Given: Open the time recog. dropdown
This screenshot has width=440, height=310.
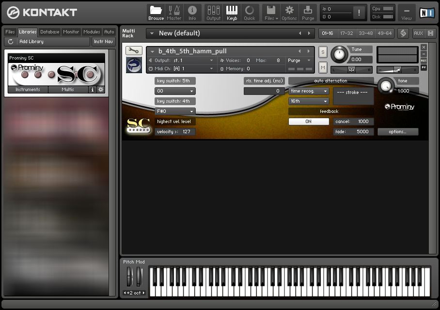Looking at the screenshot, I should [309, 91].
